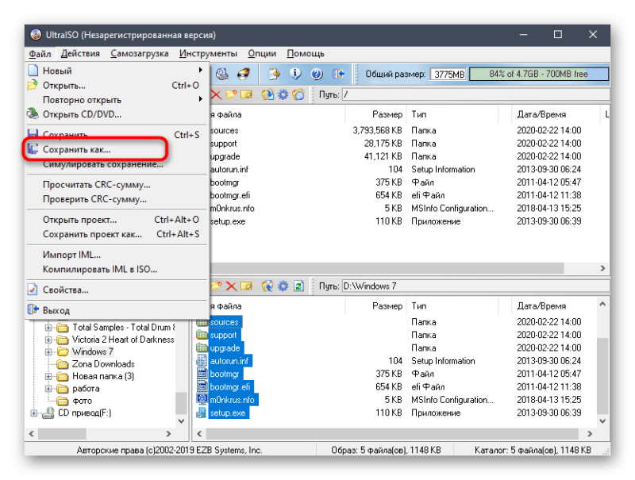Click the rename folder icon in the image pane toolbar

(x=246, y=94)
